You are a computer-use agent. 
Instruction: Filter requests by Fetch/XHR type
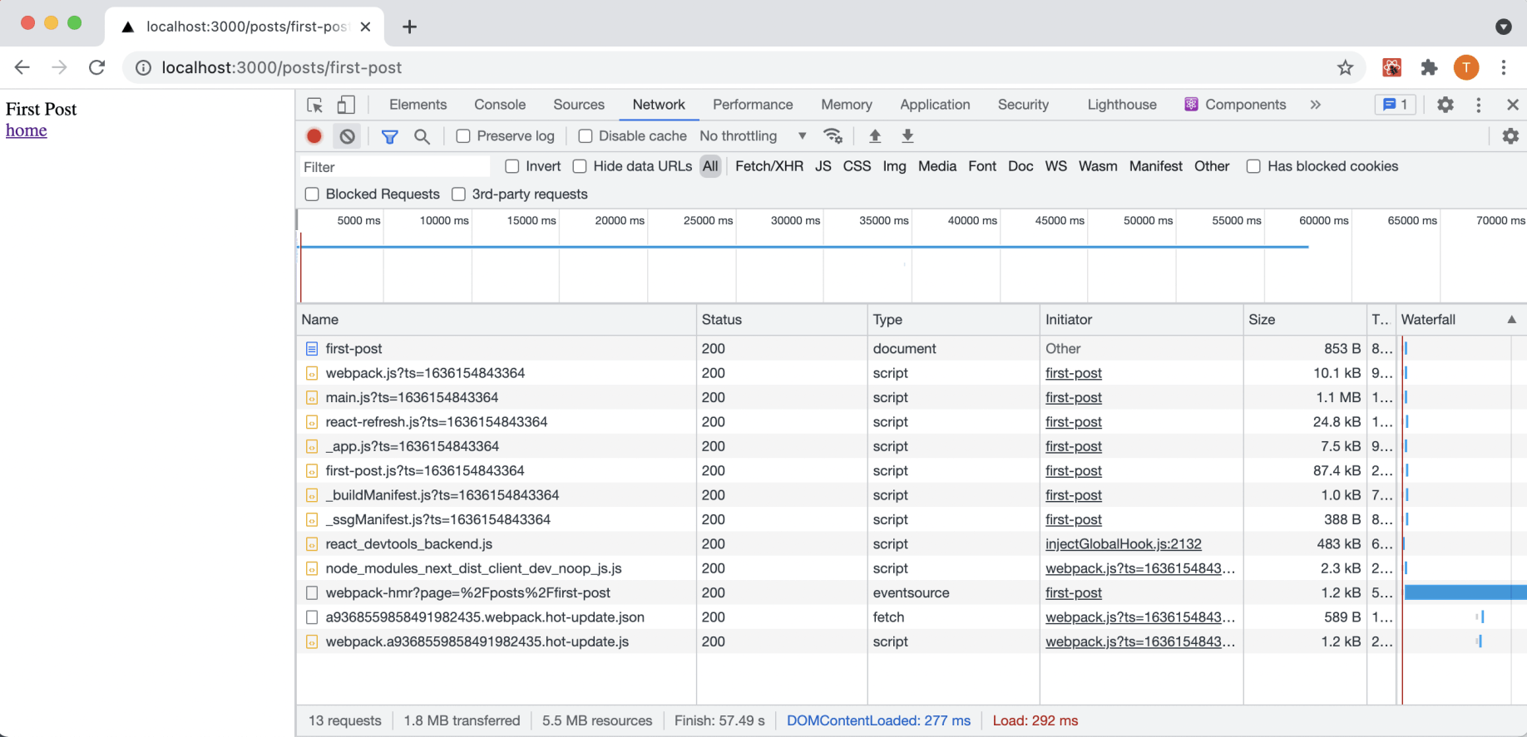click(769, 166)
